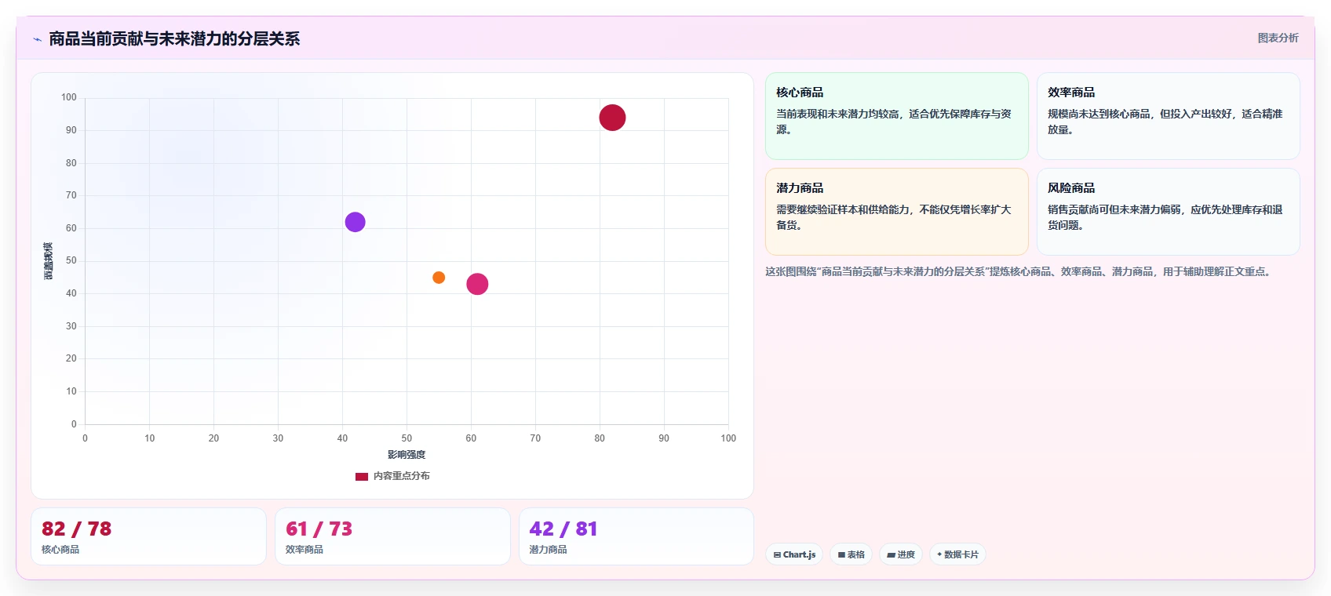Viewport: 1331px width, 596px height.
Task: Select the 82 / 78 核心商品 stat card
Action: 148,536
